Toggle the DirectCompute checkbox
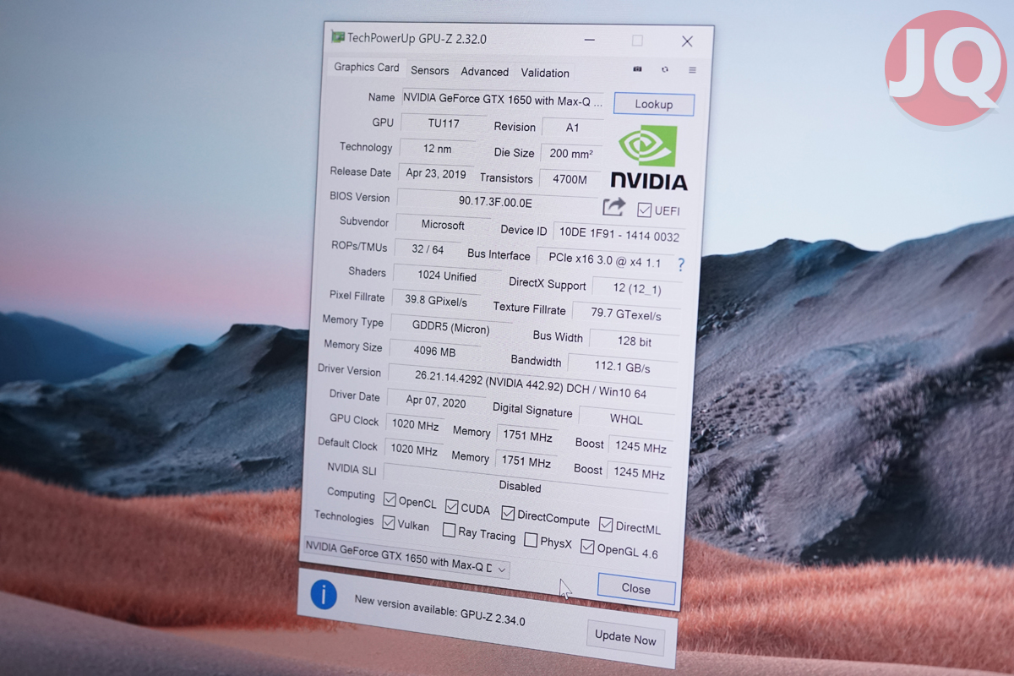 tap(508, 513)
